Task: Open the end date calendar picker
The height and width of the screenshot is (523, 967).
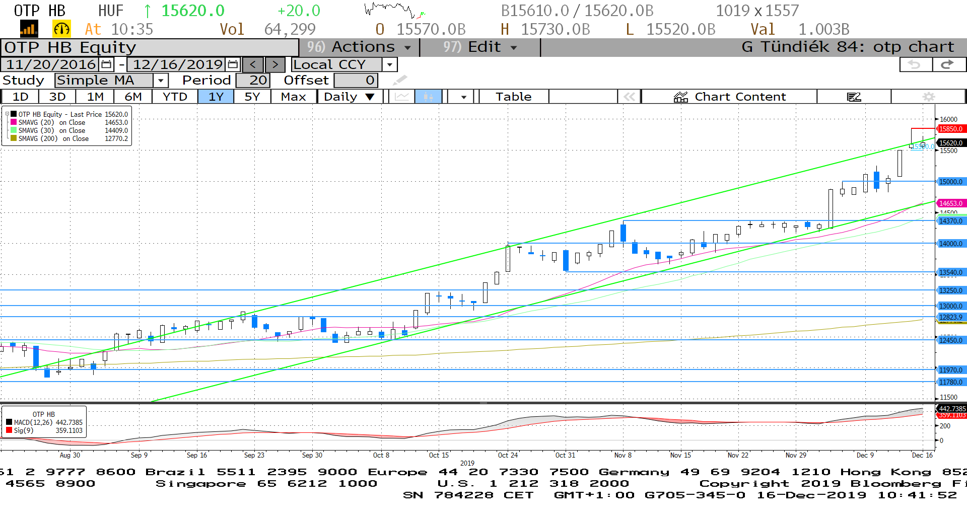Action: [233, 64]
